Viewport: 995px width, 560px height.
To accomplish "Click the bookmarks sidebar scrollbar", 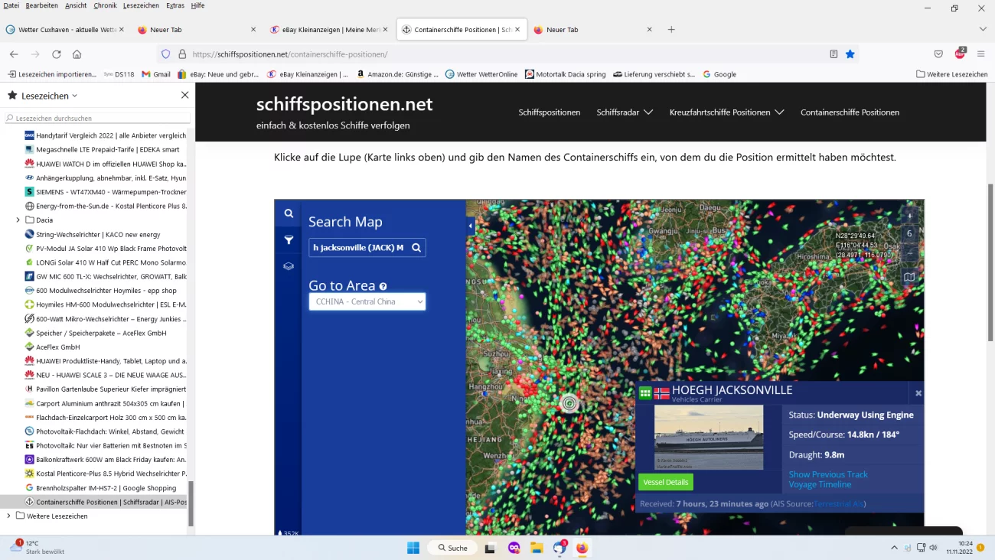I will pos(191,503).
